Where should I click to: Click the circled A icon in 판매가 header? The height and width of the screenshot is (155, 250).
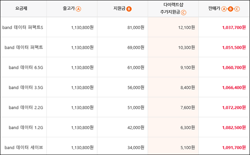click(x=224, y=9)
